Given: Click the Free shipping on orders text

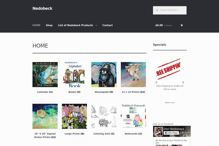Looking at the screenshot, I should tap(170, 88).
